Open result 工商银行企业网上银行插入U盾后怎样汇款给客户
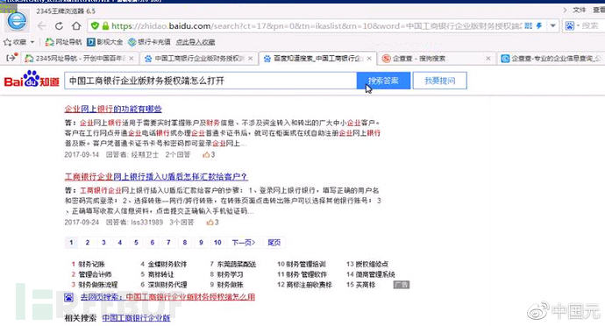 coord(156,177)
